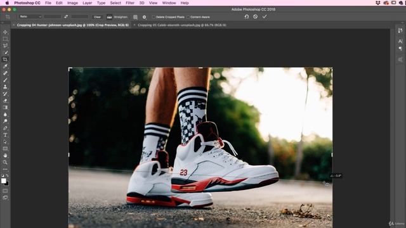Toggle Delete Cropped Pixels checkbox
The width and height of the screenshot is (406, 228).
coord(154,17)
